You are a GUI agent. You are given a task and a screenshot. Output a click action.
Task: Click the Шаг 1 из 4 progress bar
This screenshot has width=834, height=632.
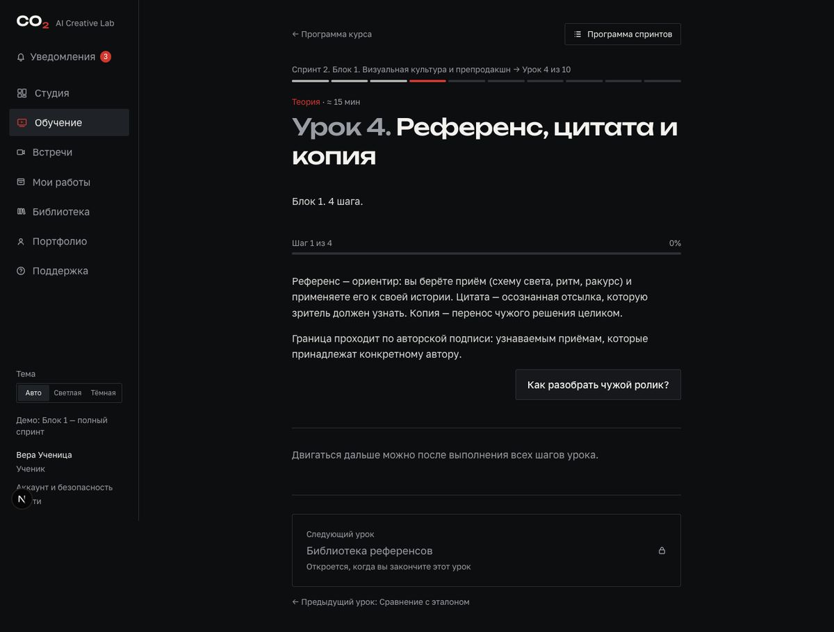pyautogui.click(x=486, y=253)
